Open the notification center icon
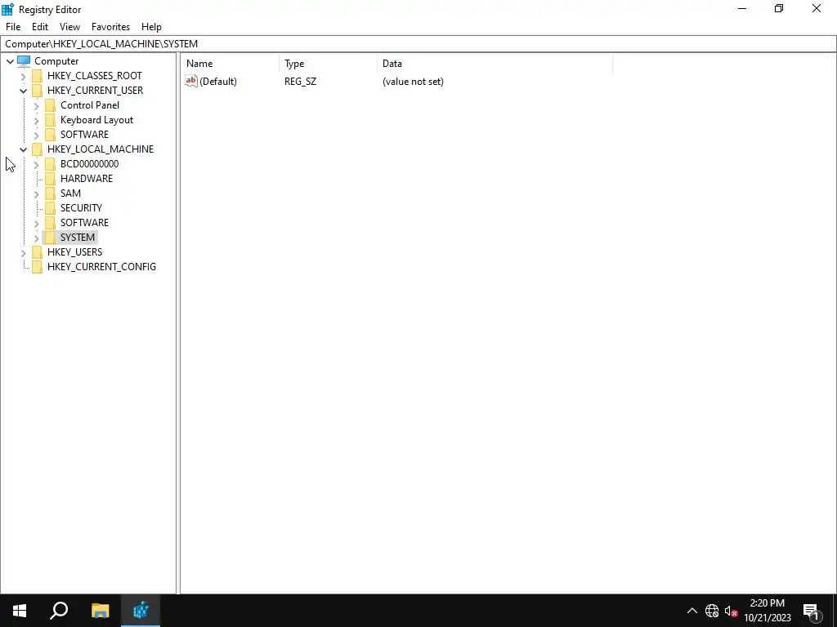Screen dimensions: 837x627 click(x=811, y=611)
